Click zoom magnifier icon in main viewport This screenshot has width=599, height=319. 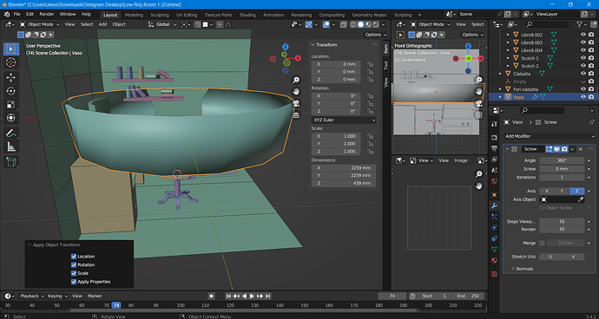tap(296, 80)
